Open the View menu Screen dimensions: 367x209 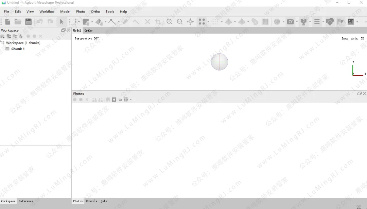[x=30, y=12]
